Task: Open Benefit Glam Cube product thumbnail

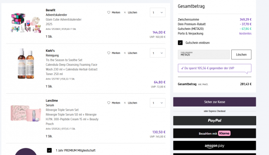Action: click(x=26, y=23)
